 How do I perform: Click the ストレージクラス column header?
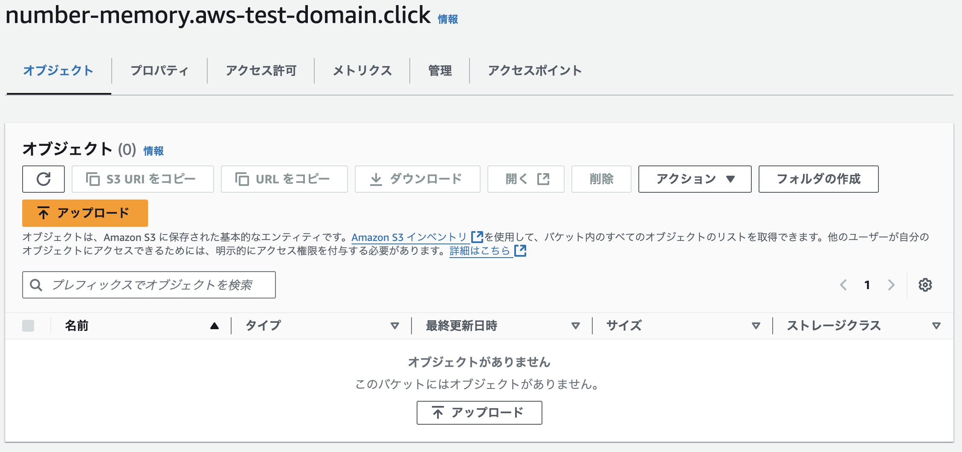pos(834,326)
